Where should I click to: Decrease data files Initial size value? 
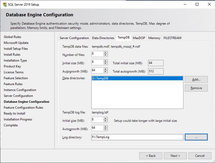105,63
